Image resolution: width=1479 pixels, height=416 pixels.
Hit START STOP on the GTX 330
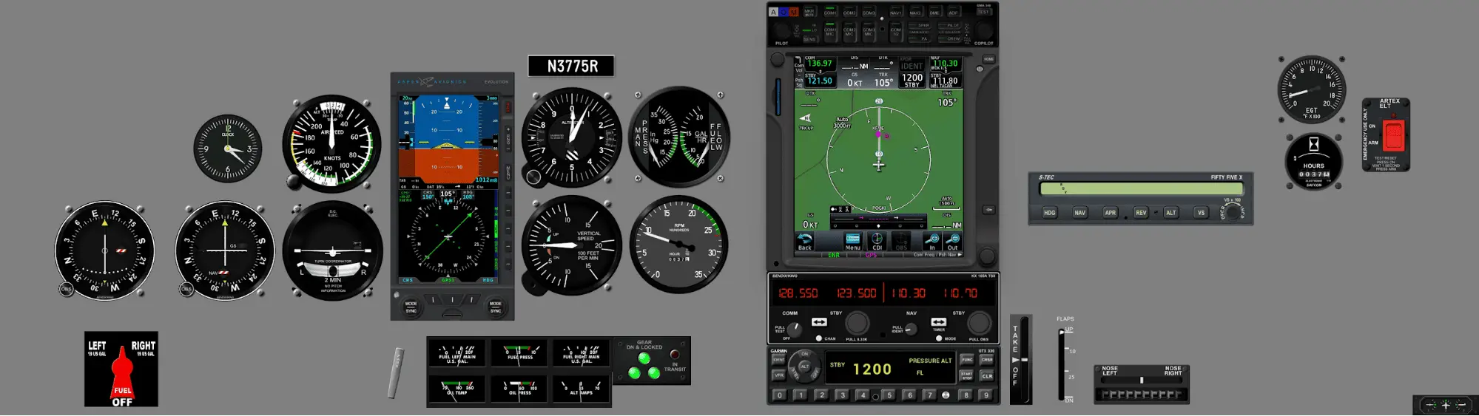pos(966,375)
